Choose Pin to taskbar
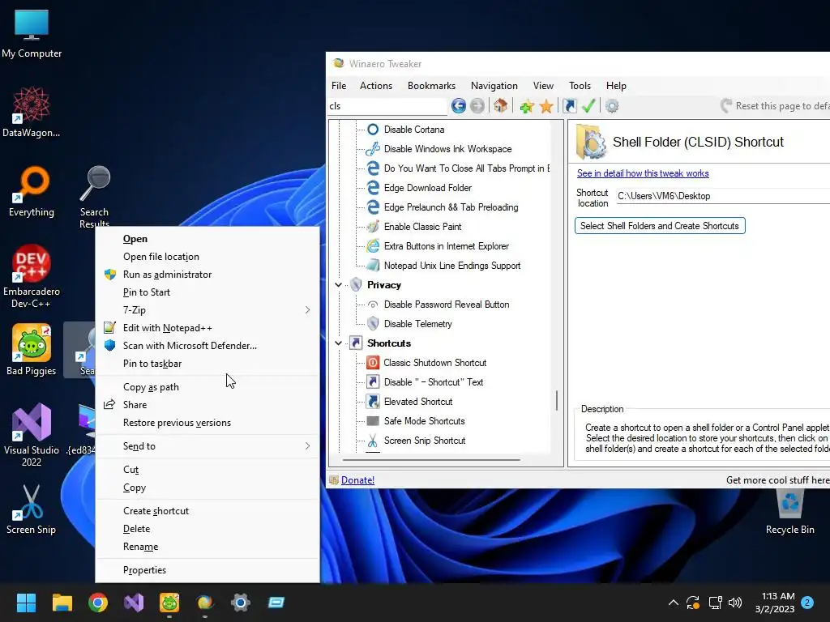830x622 pixels. click(207, 364)
